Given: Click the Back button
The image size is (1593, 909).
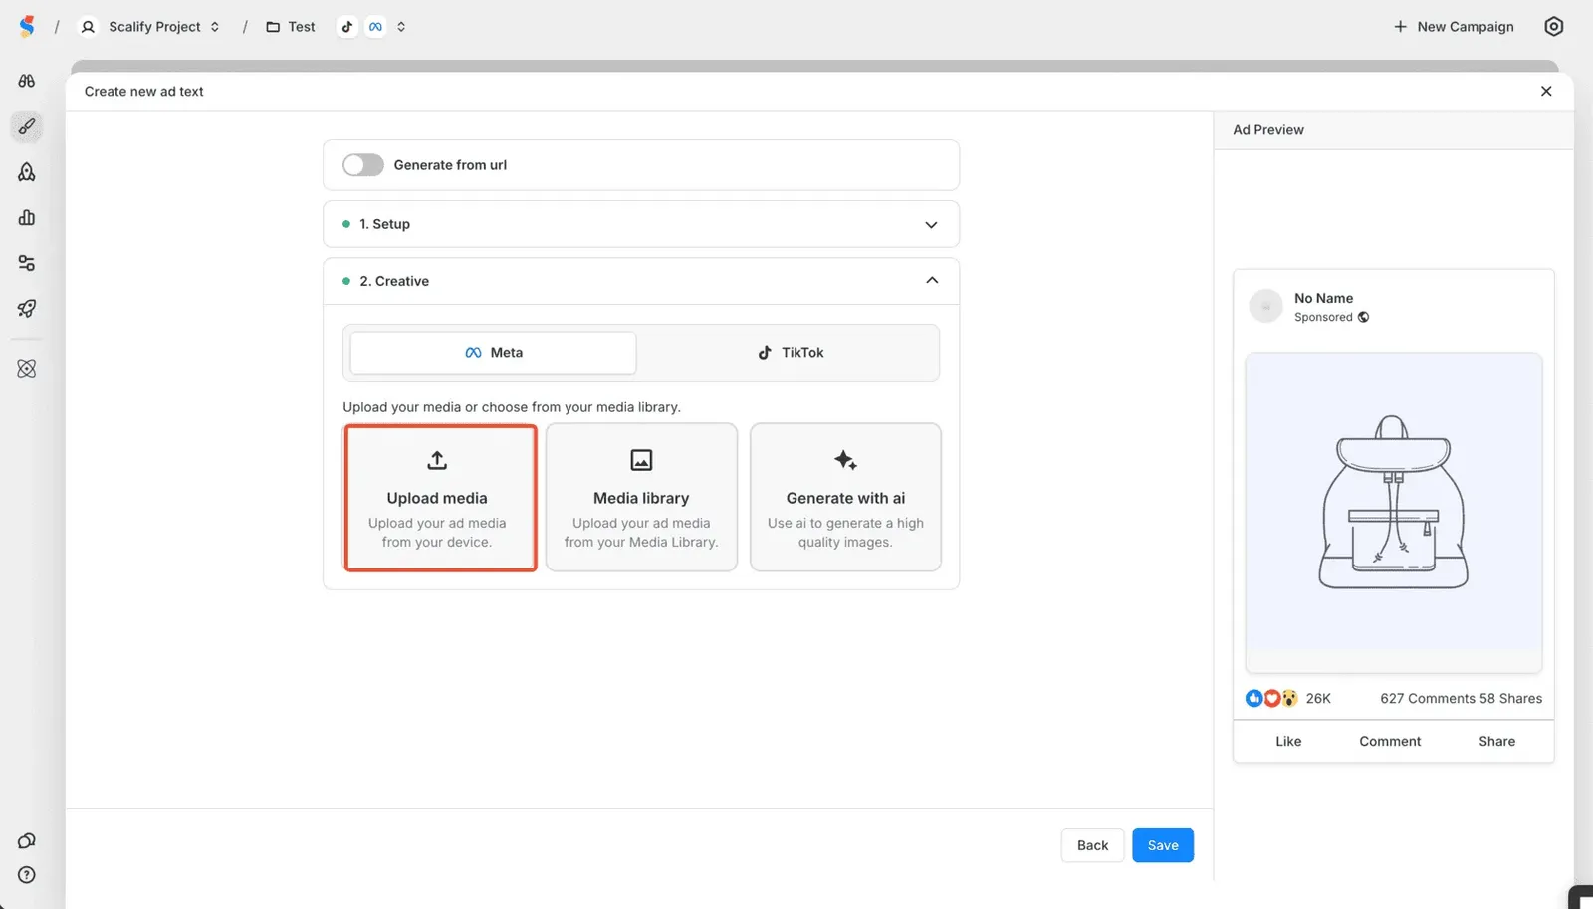Looking at the screenshot, I should click(1092, 845).
